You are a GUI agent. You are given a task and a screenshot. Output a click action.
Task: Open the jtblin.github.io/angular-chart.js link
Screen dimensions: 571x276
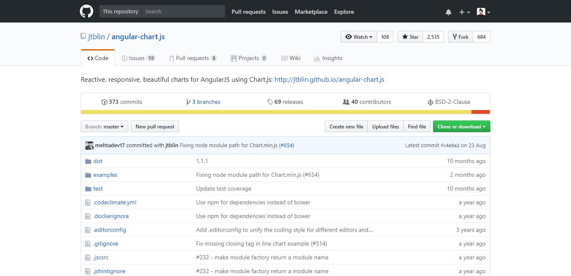pos(329,80)
